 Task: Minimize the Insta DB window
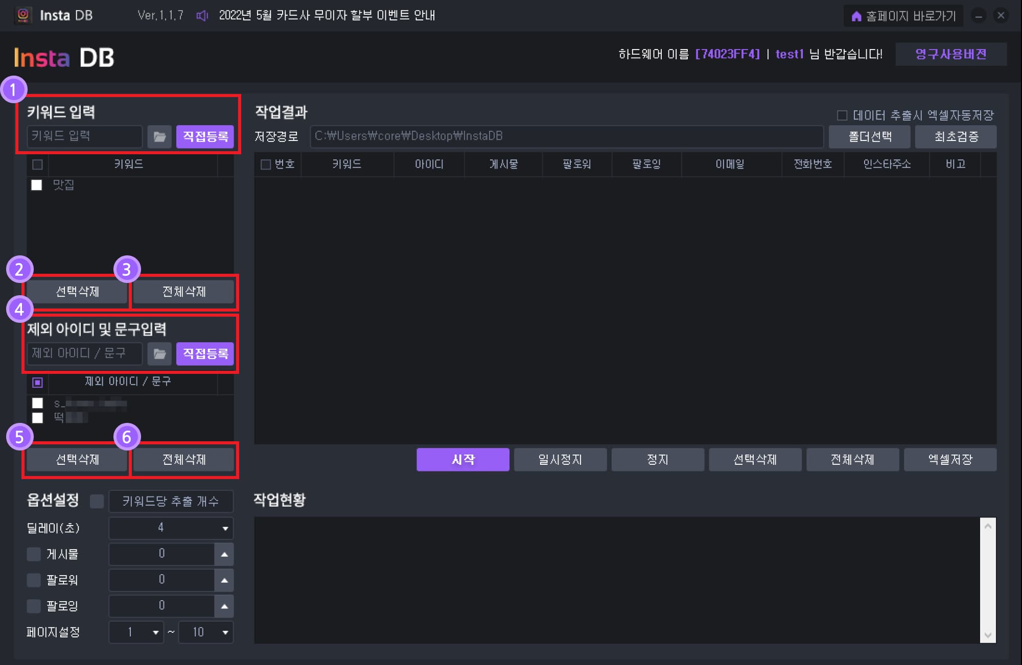point(979,16)
